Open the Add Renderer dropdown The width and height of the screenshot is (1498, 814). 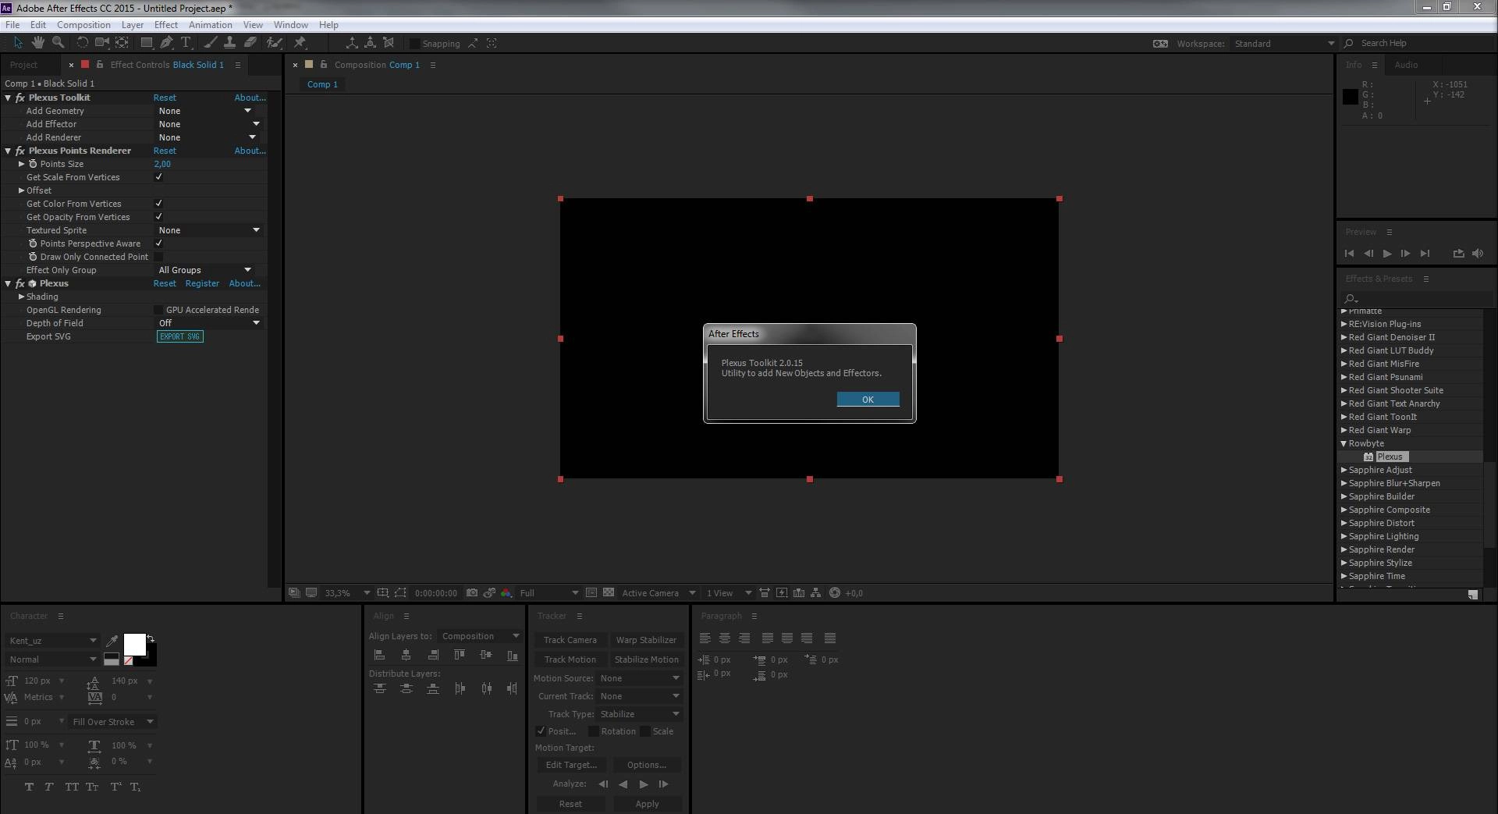click(x=208, y=137)
